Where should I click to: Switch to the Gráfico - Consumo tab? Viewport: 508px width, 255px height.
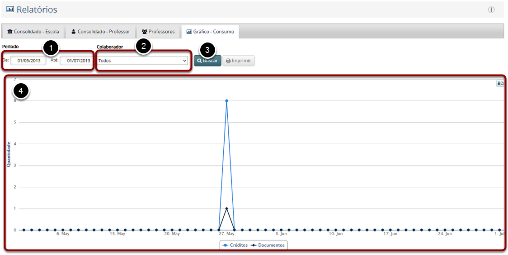coord(210,32)
